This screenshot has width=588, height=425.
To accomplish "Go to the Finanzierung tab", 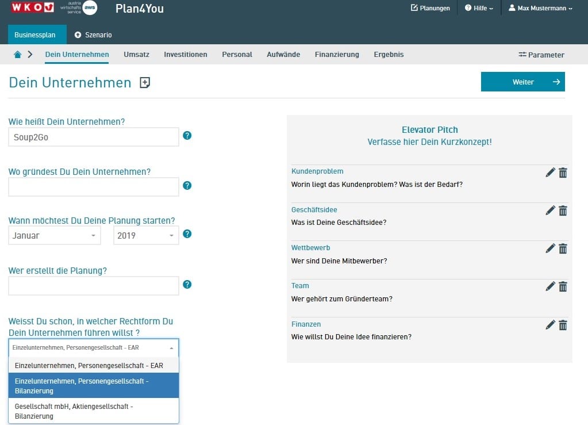I will (x=337, y=55).
